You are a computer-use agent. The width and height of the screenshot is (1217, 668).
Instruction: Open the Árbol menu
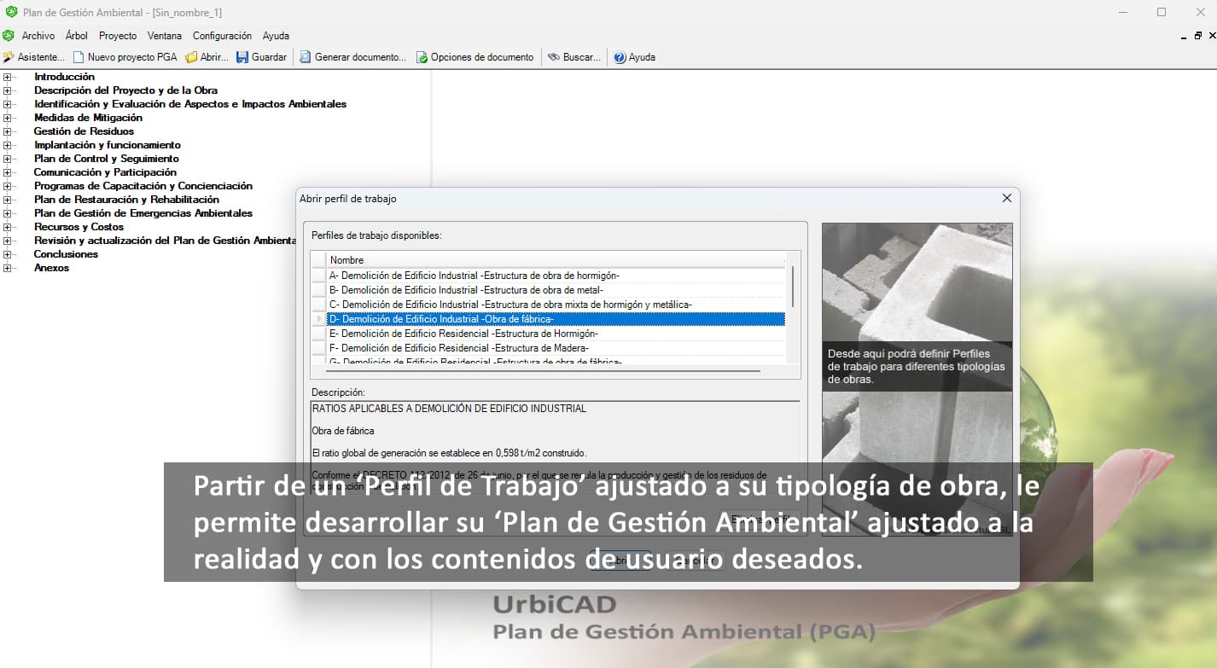(77, 36)
